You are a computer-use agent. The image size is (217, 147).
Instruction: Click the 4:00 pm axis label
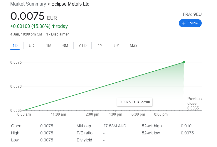pos(115,114)
